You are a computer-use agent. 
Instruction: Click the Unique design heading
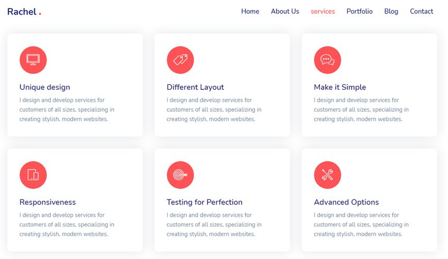(x=45, y=87)
